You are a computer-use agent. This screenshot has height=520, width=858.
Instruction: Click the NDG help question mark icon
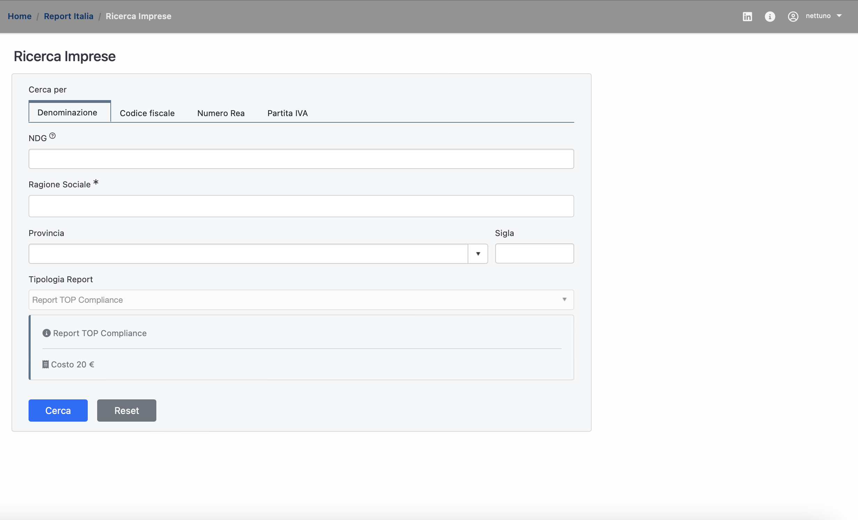52,136
